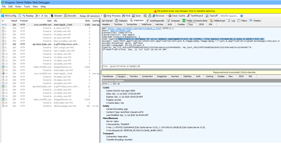Click the Response body is encoded banner
The width and height of the screenshot is (281, 147).
(x=191, y=72)
